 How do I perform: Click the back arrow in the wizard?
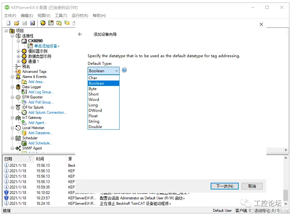pos(80,34)
